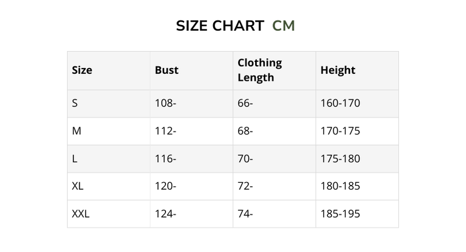Image resolution: width=466 pixels, height=252 pixels.
Task: Pick the XXL size row label
Action: [x=80, y=214]
